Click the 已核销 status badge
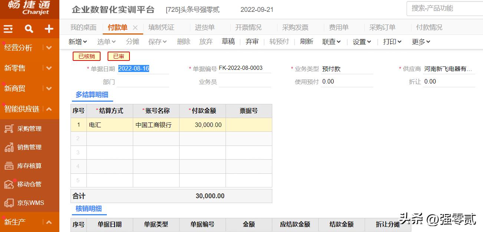The height and width of the screenshot is (232, 483). point(86,56)
